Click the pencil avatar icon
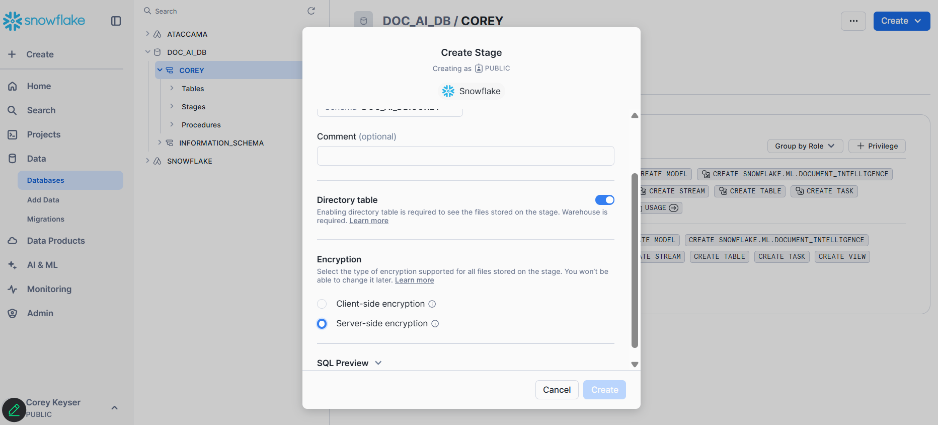Image resolution: width=938 pixels, height=425 pixels. coord(14,410)
